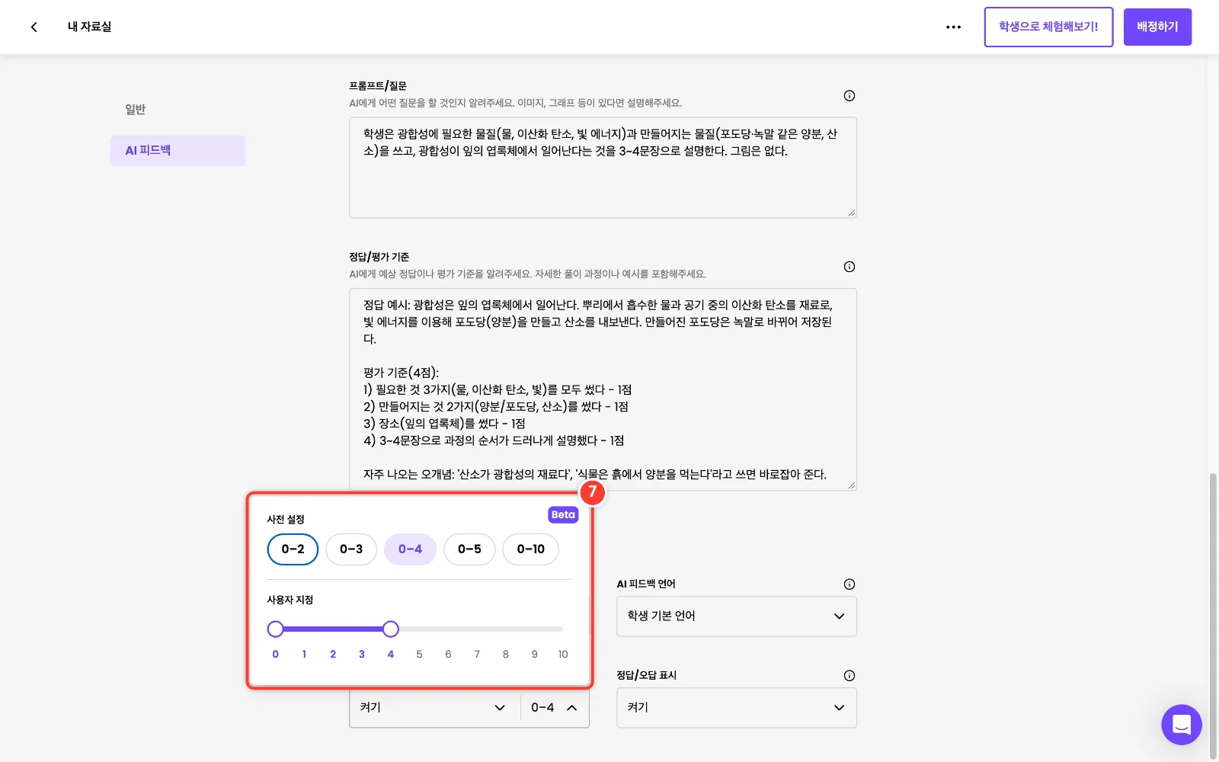Viewport: 1219px width, 762px height.
Task: Click inside the 정답/평가 기준 text area
Action: pos(603,389)
